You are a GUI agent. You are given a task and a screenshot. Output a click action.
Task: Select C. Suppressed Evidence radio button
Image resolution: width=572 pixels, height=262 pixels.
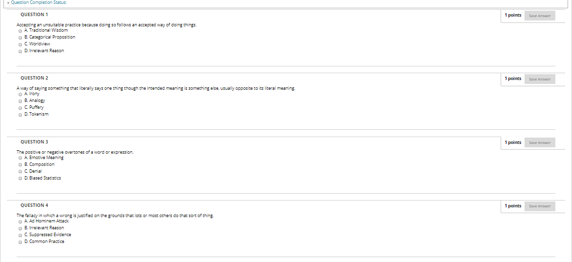click(20, 236)
